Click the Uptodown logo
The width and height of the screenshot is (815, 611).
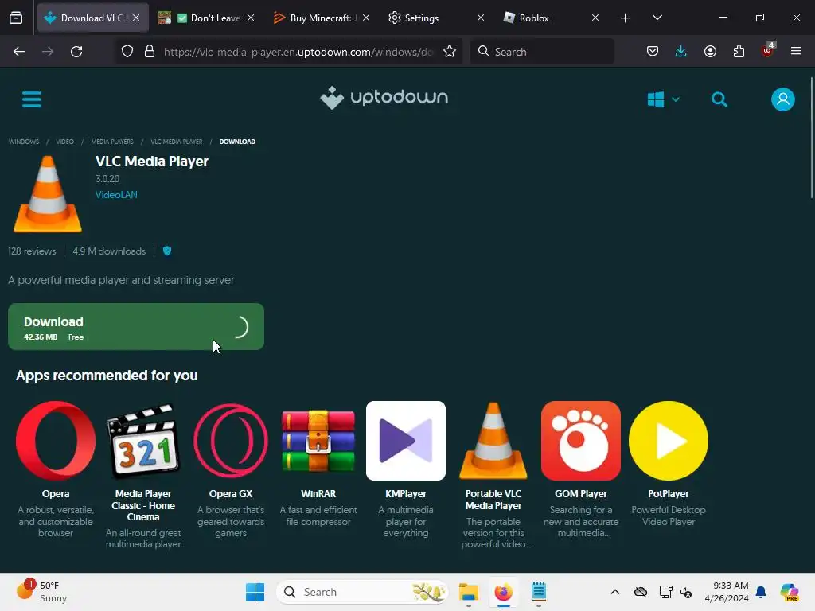coord(384,98)
